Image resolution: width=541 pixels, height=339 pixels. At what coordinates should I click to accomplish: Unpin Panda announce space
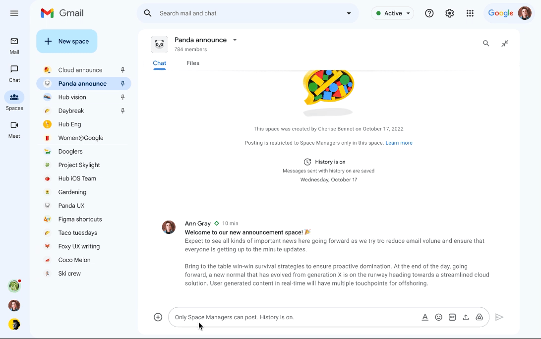[x=122, y=83]
